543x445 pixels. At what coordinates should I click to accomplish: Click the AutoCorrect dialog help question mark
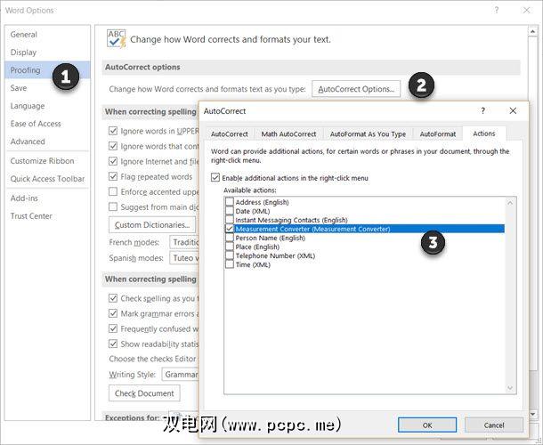point(482,111)
